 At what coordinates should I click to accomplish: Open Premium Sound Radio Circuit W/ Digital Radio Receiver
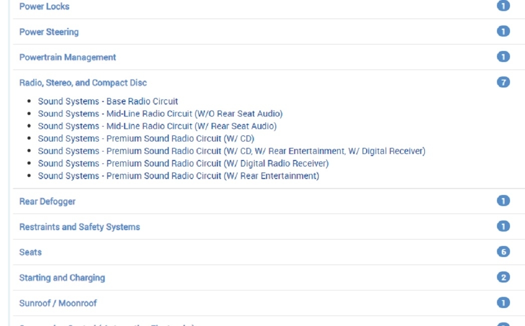coord(183,163)
